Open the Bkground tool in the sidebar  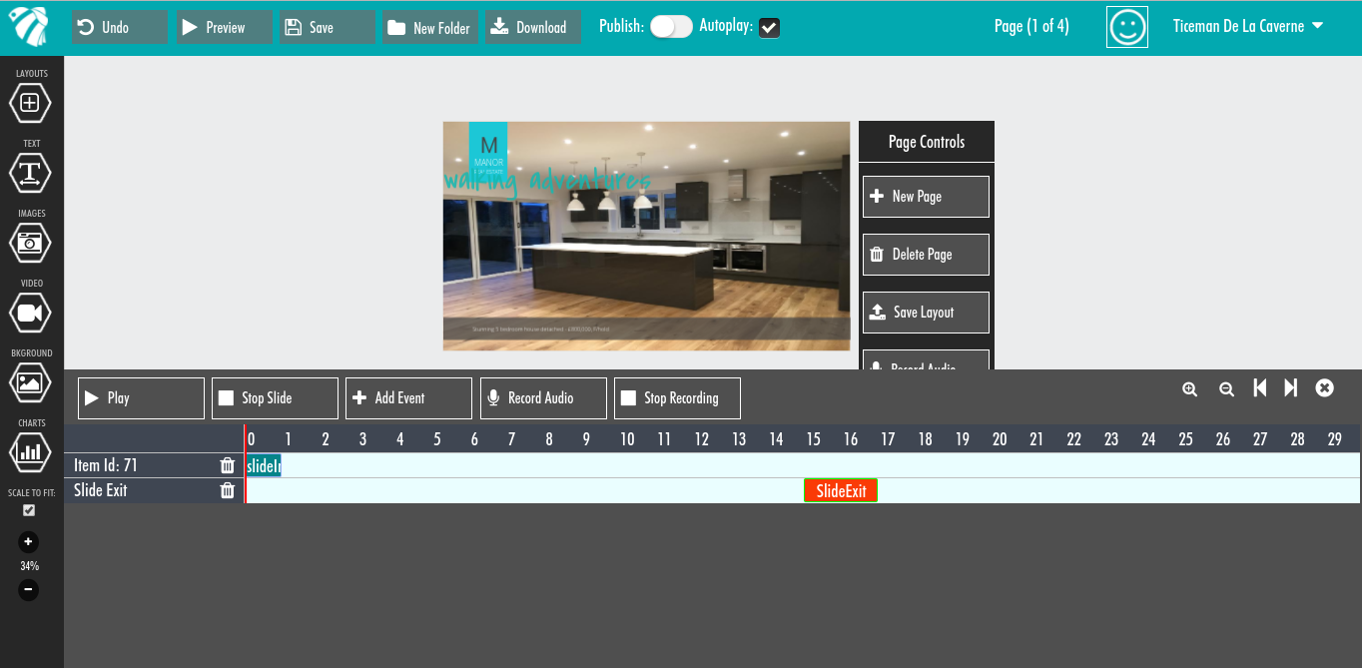pyautogui.click(x=30, y=382)
